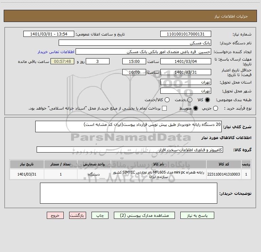Click the requester field حسین قره باغی
Viewport: 261px width, 252px height.
coord(143,52)
